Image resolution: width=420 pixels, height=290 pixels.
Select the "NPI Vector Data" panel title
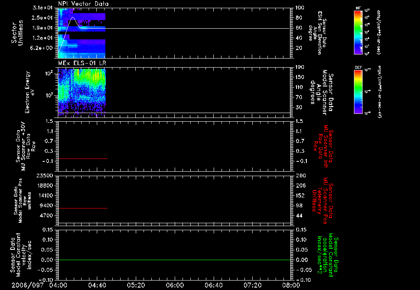coord(84,4)
